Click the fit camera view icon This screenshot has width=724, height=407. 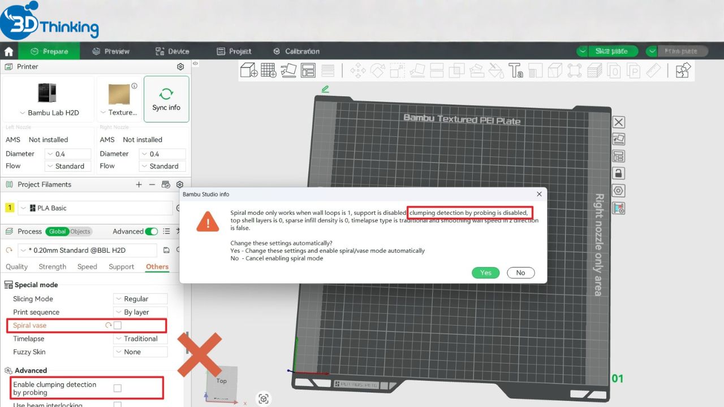click(x=263, y=399)
